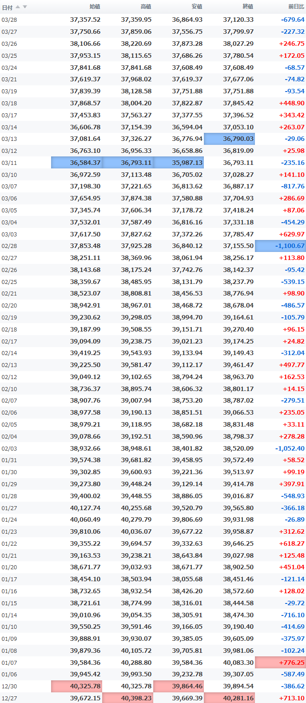Select the closing price 37,704.93
Screen dimensions: 306x703
coord(238,198)
